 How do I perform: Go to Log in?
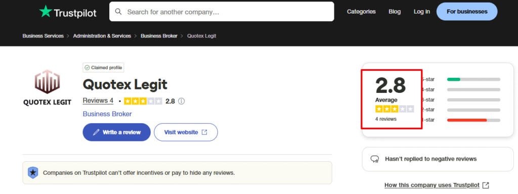click(x=422, y=12)
